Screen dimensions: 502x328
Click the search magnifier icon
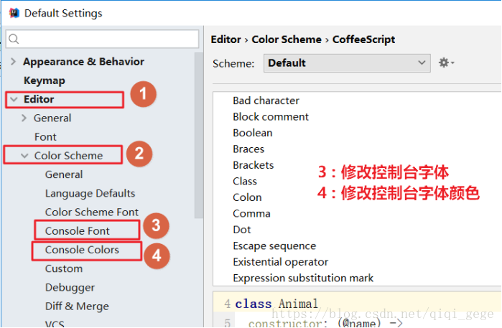pos(15,39)
